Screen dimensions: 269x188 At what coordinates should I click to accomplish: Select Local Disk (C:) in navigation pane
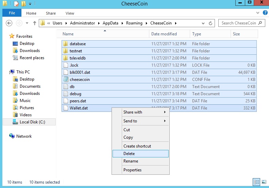[29, 122]
